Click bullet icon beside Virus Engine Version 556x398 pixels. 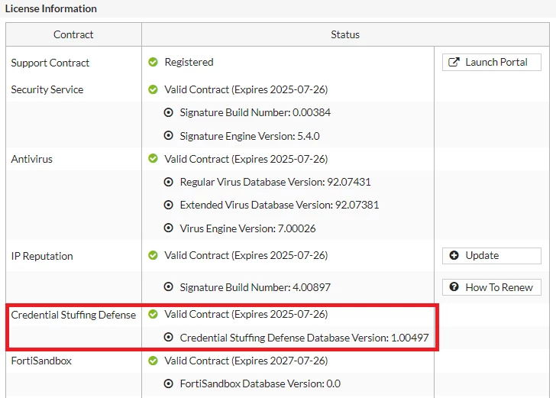(169, 228)
